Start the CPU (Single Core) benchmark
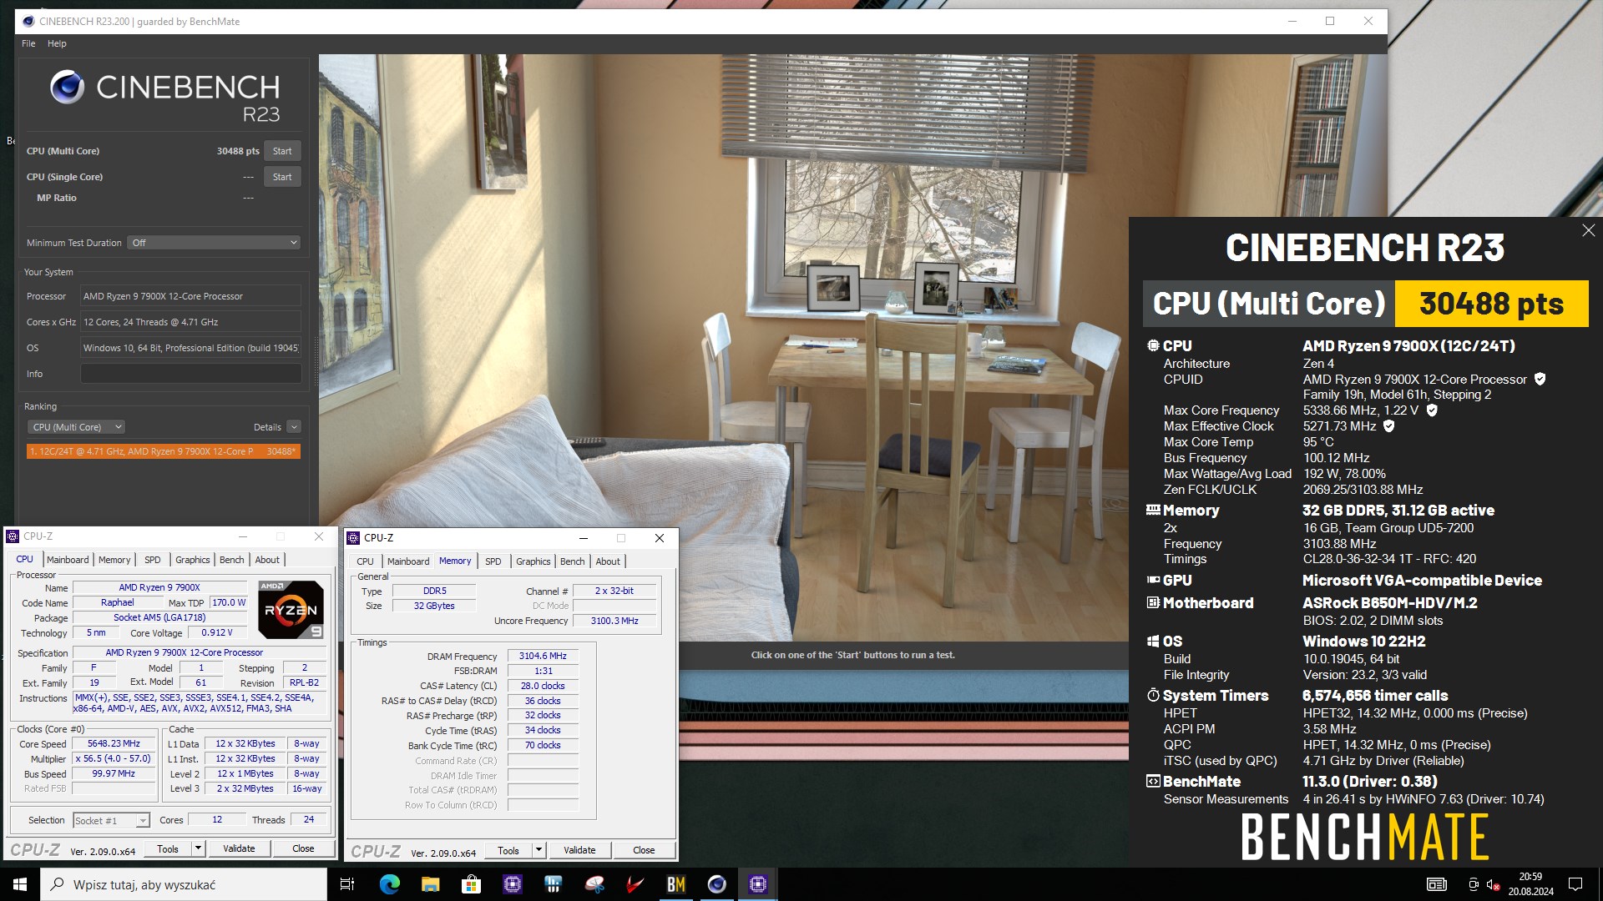The width and height of the screenshot is (1603, 901). (x=282, y=177)
